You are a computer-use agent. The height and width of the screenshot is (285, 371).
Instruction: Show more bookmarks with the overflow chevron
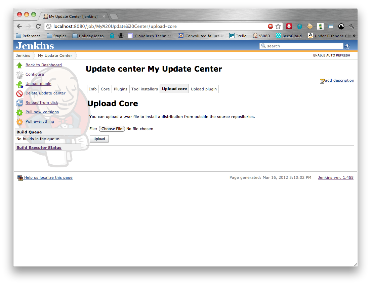pos(354,36)
